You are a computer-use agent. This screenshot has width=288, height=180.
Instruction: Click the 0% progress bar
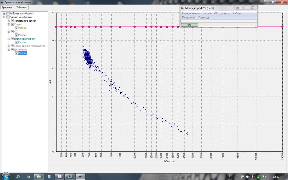[189, 25]
